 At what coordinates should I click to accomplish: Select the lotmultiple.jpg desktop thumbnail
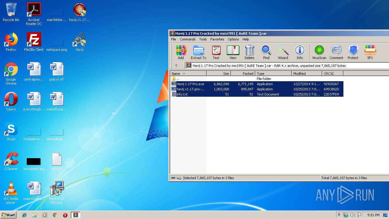point(34,164)
